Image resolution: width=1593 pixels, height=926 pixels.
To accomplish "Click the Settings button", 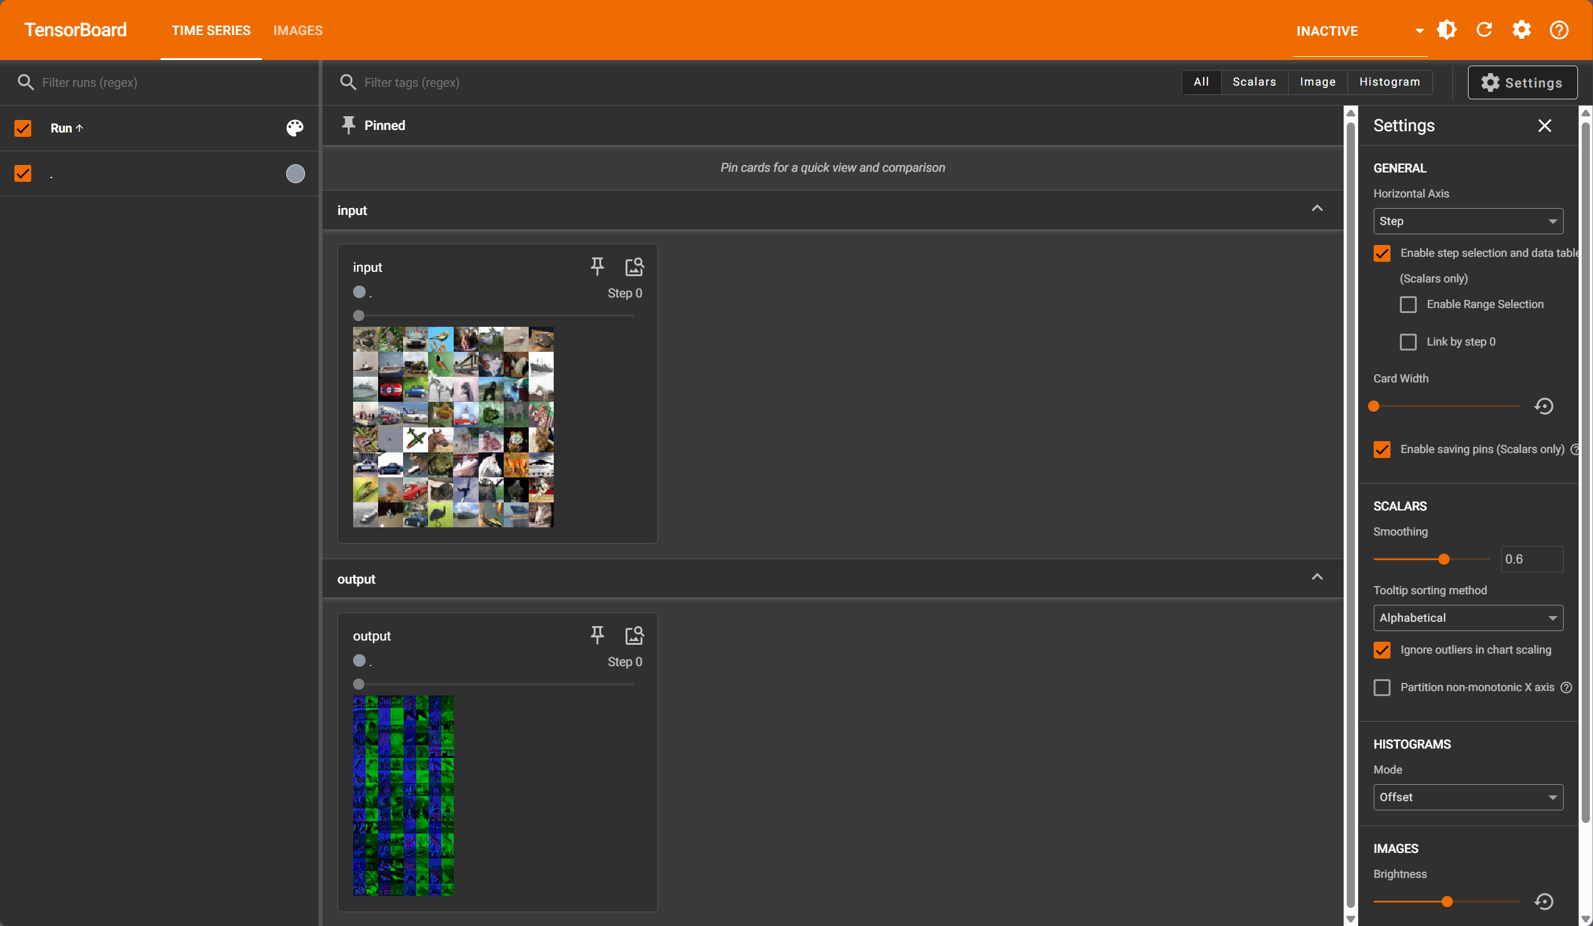I will point(1522,83).
